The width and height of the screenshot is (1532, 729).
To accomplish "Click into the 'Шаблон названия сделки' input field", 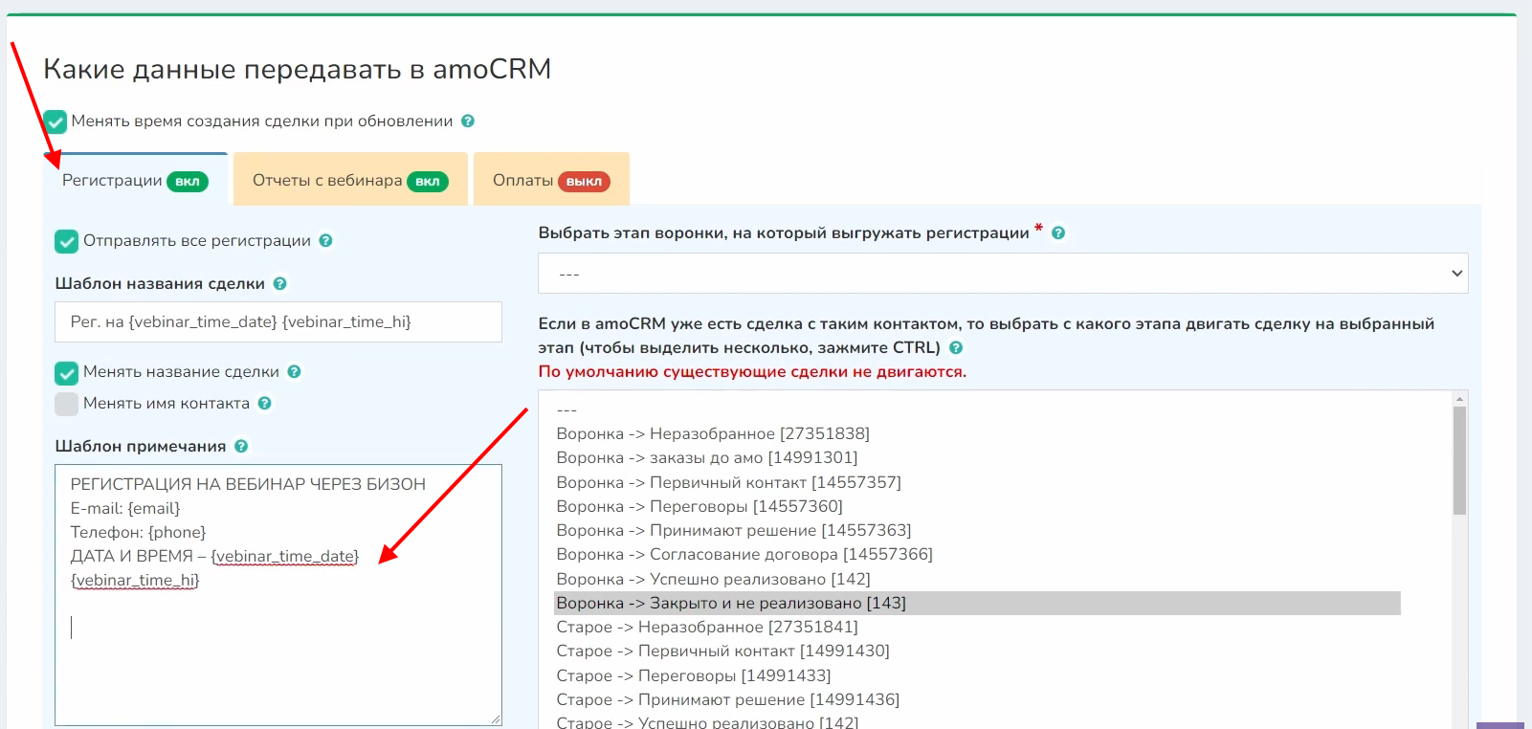I will [278, 322].
